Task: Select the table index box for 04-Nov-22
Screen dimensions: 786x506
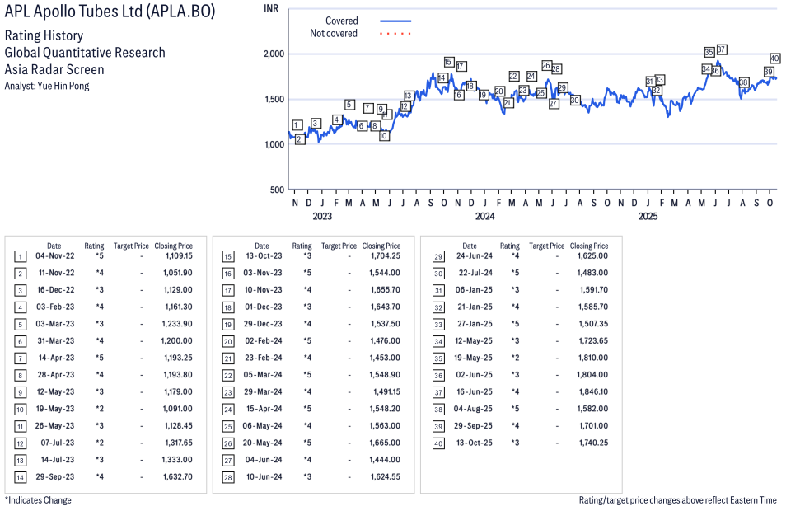Action: [x=19, y=256]
